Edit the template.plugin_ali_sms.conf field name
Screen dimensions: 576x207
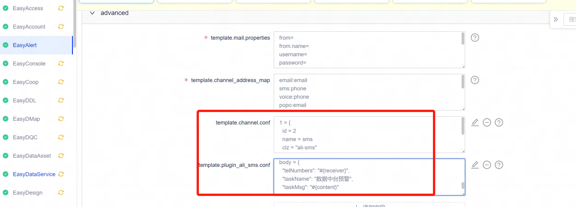click(474, 165)
